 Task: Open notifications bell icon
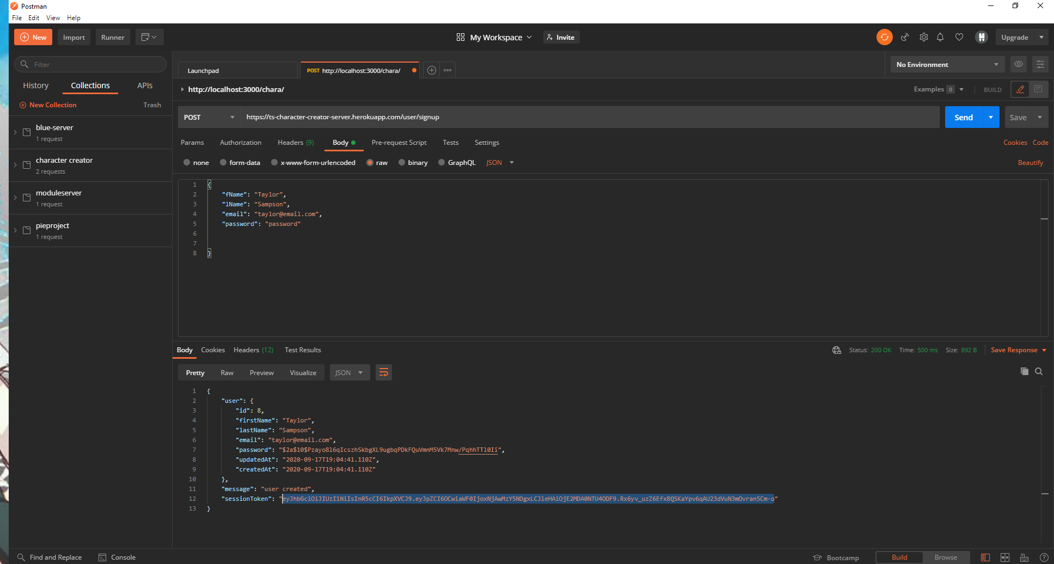pyautogui.click(x=940, y=37)
